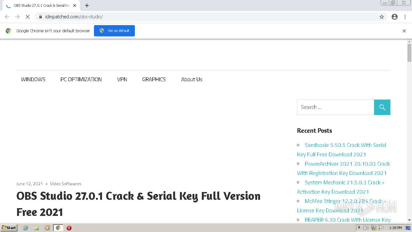Open the Windows Start menu
The image size is (412, 232).
[x=9, y=228]
